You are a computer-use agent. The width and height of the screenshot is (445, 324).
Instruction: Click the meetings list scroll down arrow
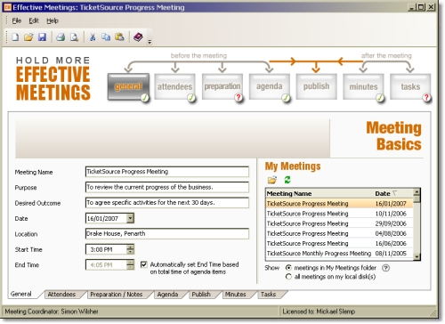[417, 257]
